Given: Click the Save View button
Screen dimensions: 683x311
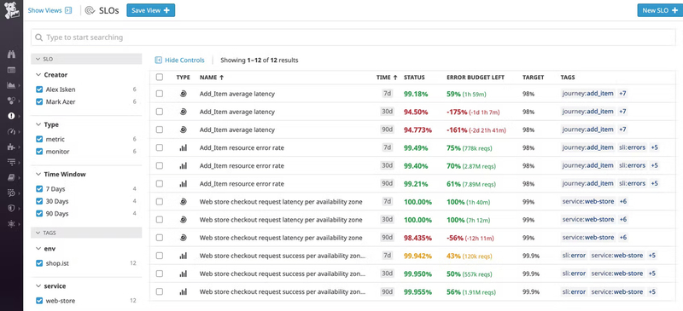Looking at the screenshot, I should coord(151,10).
